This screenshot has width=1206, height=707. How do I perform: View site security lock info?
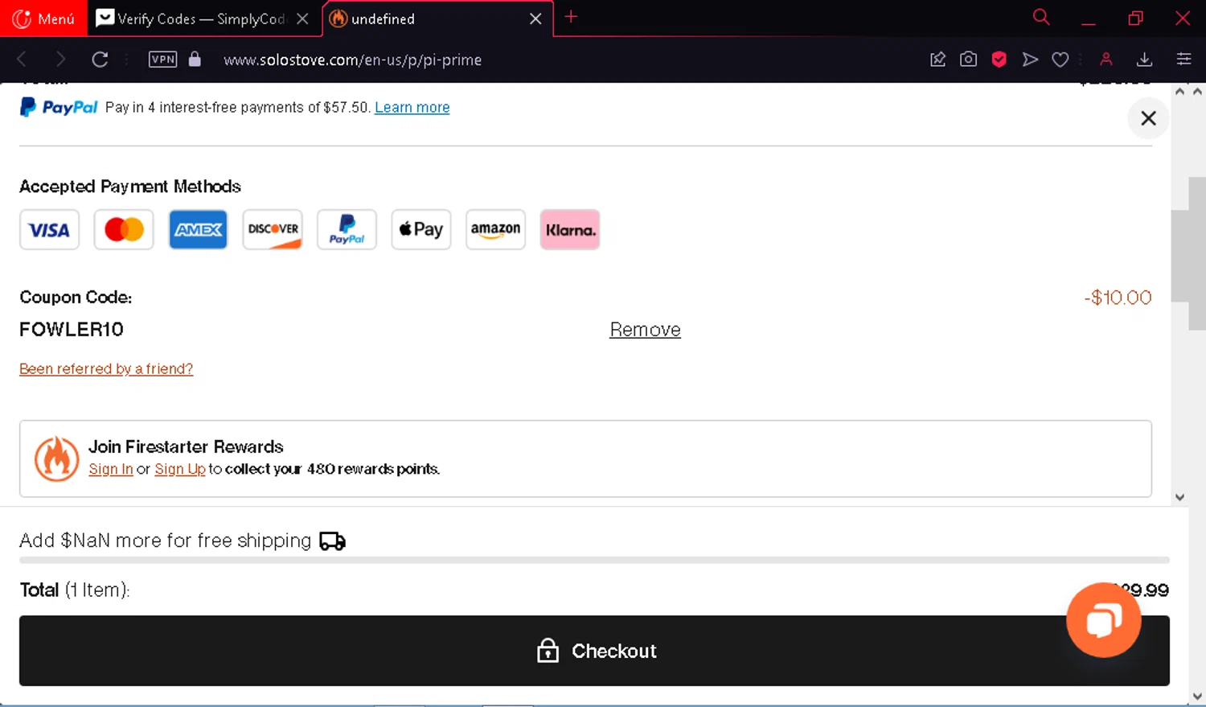pos(195,60)
